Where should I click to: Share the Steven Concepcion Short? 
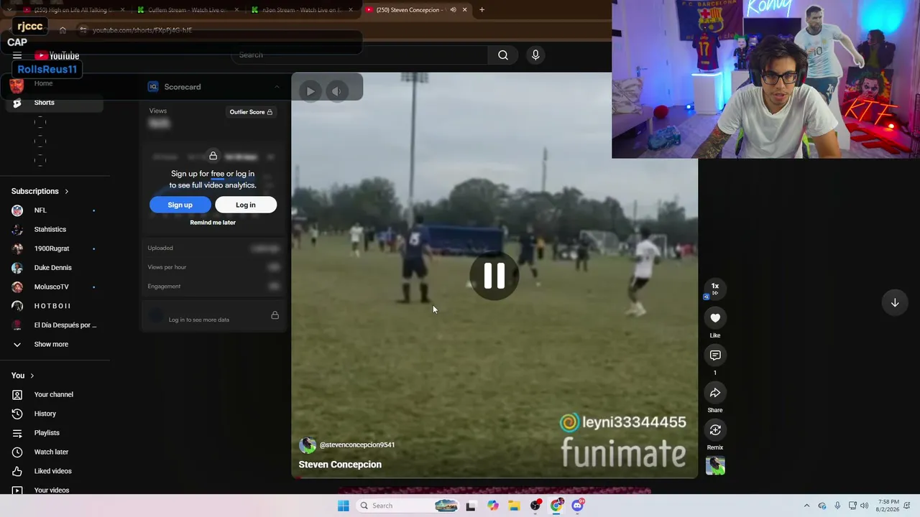(x=715, y=393)
